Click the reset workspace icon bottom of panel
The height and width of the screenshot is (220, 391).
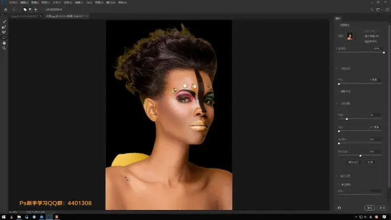(x=339, y=208)
